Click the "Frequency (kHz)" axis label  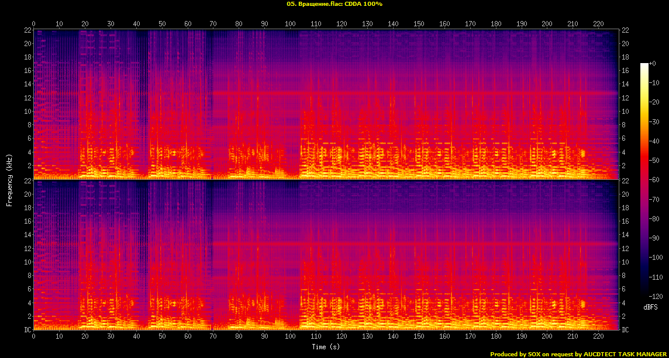tap(9, 179)
